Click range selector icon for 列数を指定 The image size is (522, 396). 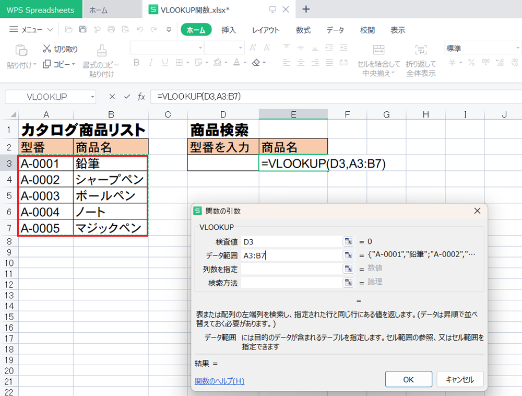coord(348,269)
